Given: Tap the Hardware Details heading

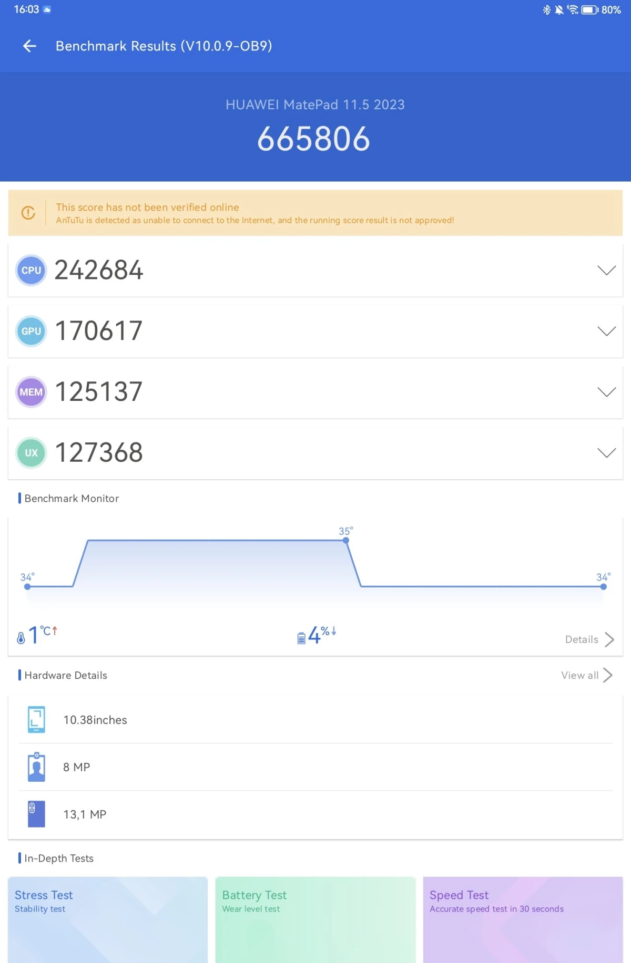Looking at the screenshot, I should [x=66, y=675].
